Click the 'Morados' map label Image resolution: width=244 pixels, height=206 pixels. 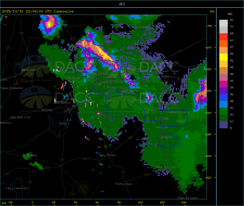(31, 155)
